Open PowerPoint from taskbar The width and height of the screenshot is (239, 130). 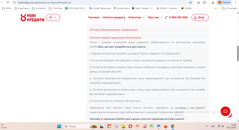[138, 126]
